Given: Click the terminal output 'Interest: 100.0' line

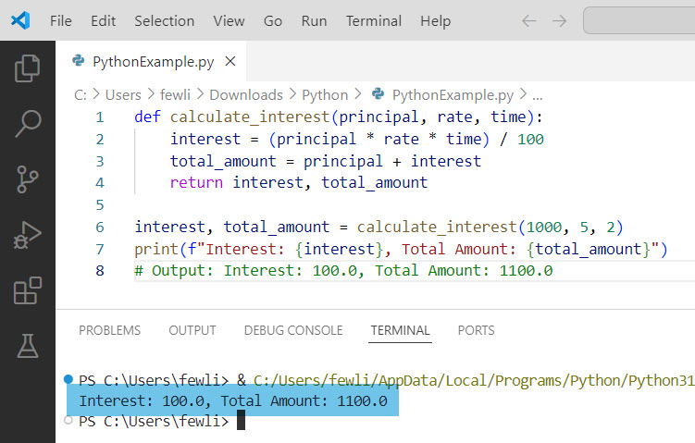Looking at the screenshot, I should point(232,400).
